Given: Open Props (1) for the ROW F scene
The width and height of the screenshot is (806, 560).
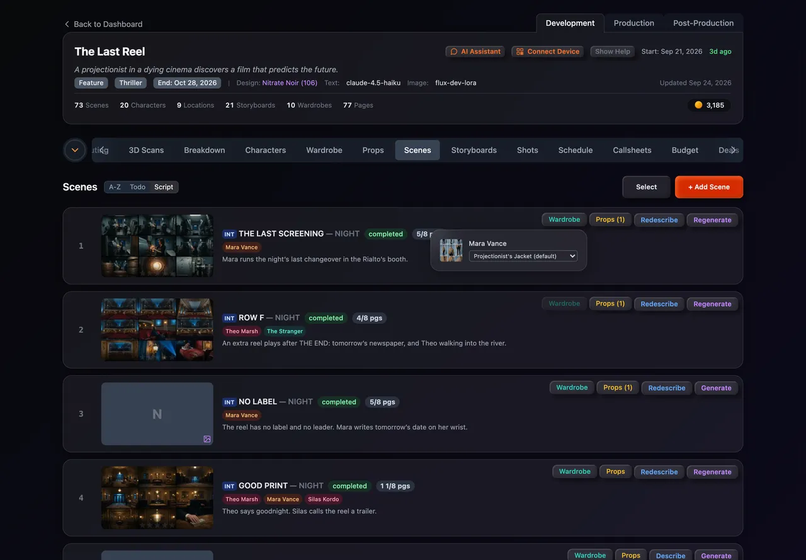Looking at the screenshot, I should 610,304.
